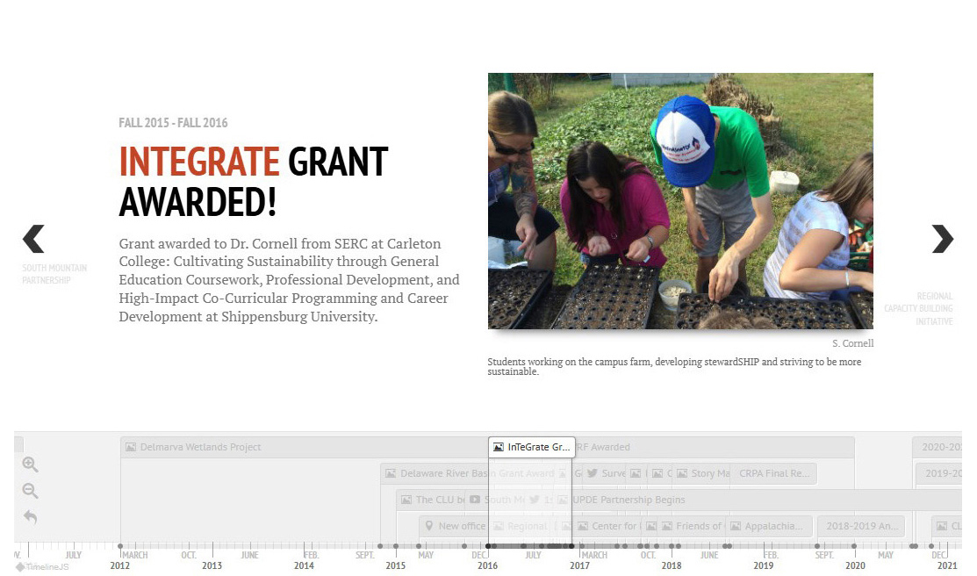977x576 pixels.
Task: Open the Survey Twitter event marker
Action: (607, 473)
